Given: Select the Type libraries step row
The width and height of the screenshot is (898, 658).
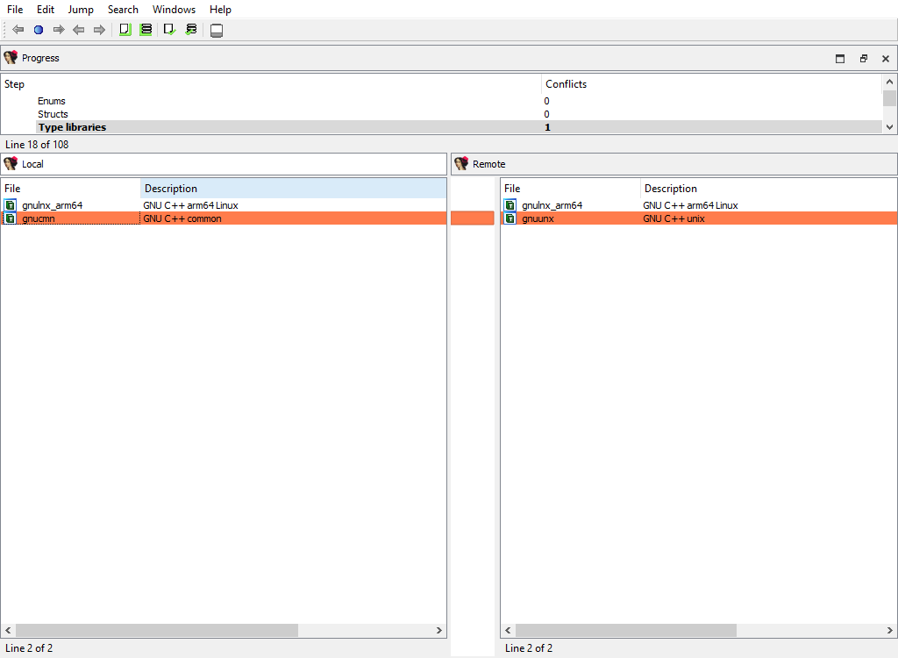Looking at the screenshot, I should 72,127.
